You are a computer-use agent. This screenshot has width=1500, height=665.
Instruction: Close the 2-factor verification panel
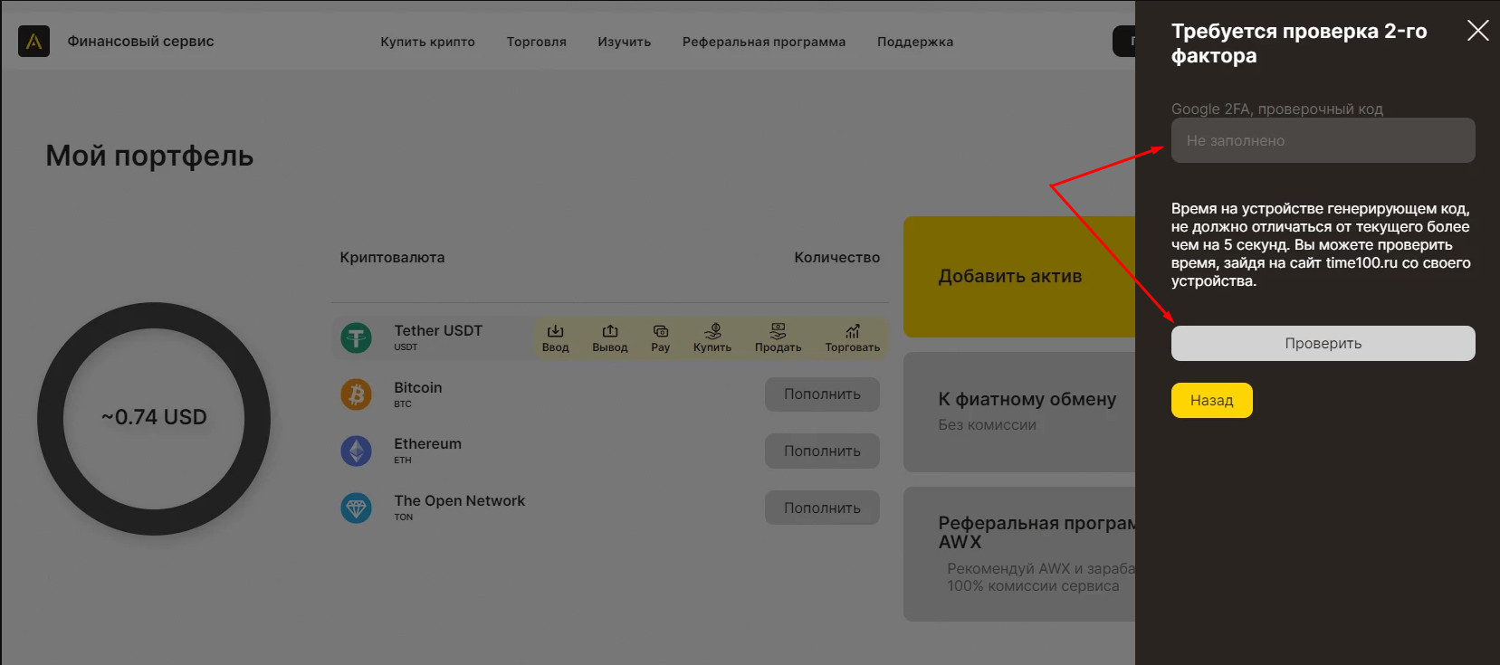coord(1477,31)
